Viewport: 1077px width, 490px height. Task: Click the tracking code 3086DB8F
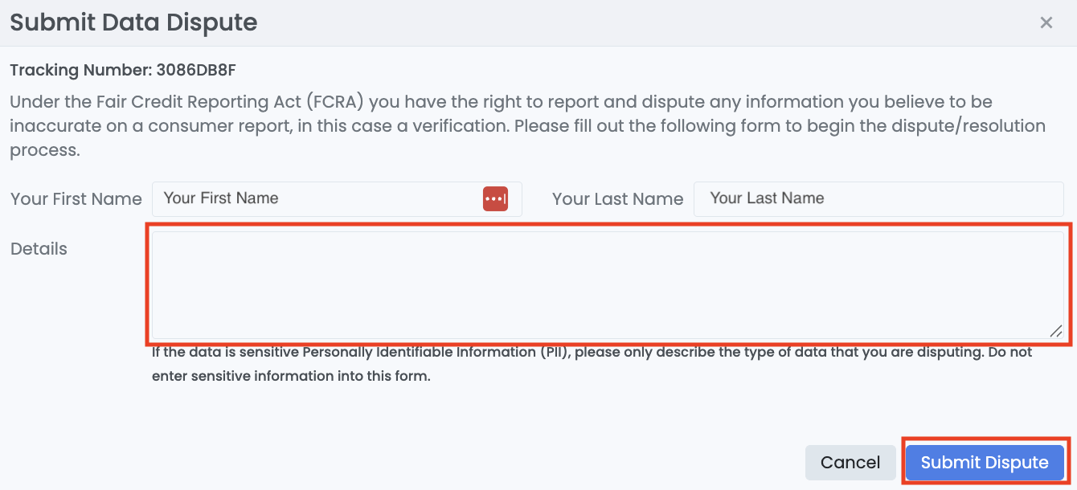[x=196, y=70]
